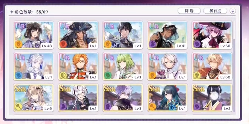This screenshot has width=249, height=124.
Task: Click the purple icon on masked SSR card
Action: (197, 107)
